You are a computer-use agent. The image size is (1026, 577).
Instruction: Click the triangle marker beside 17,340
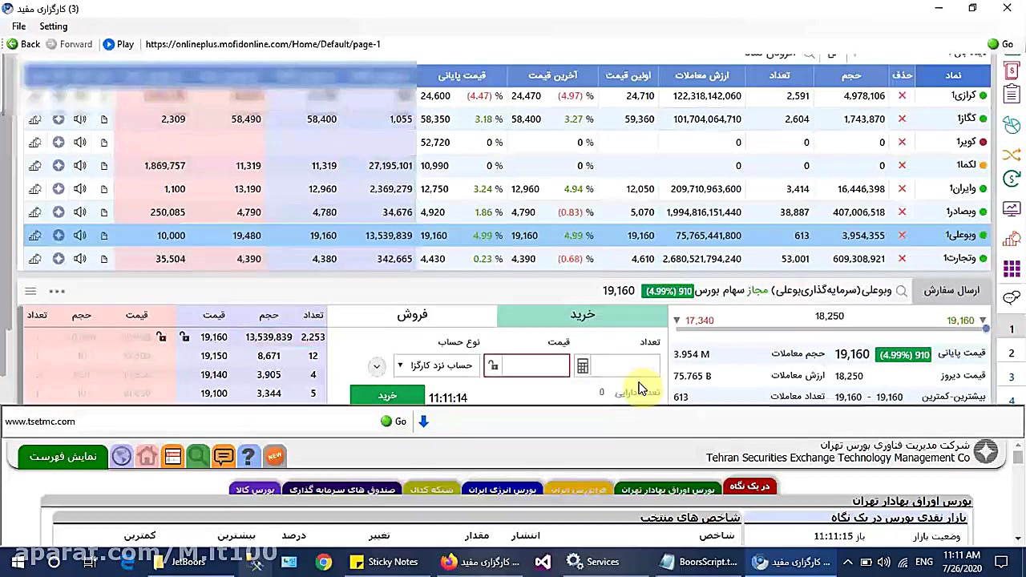[677, 321]
